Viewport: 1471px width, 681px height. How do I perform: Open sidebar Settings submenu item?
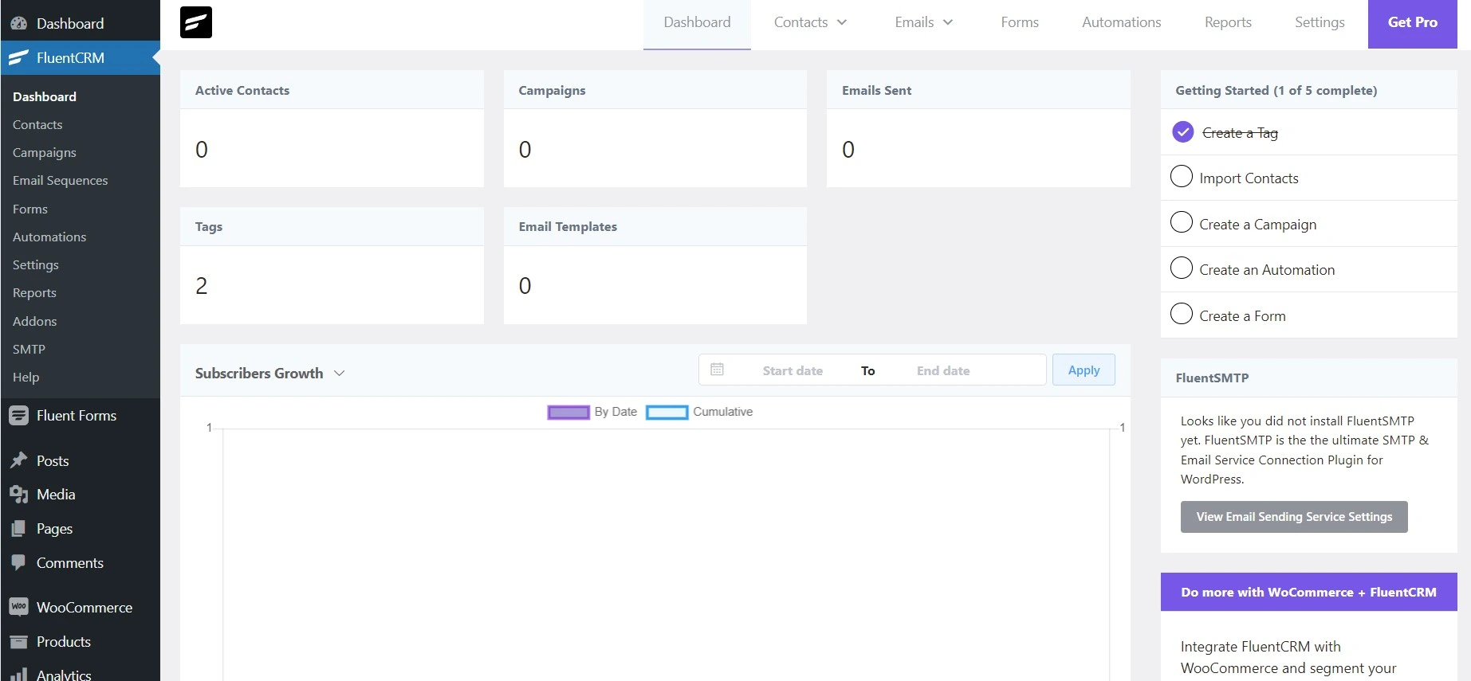pos(36,264)
